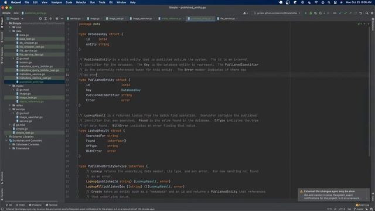This screenshot has width=375, height=211.
Task: Open the Navigate menu
Action: (x=56, y=2)
